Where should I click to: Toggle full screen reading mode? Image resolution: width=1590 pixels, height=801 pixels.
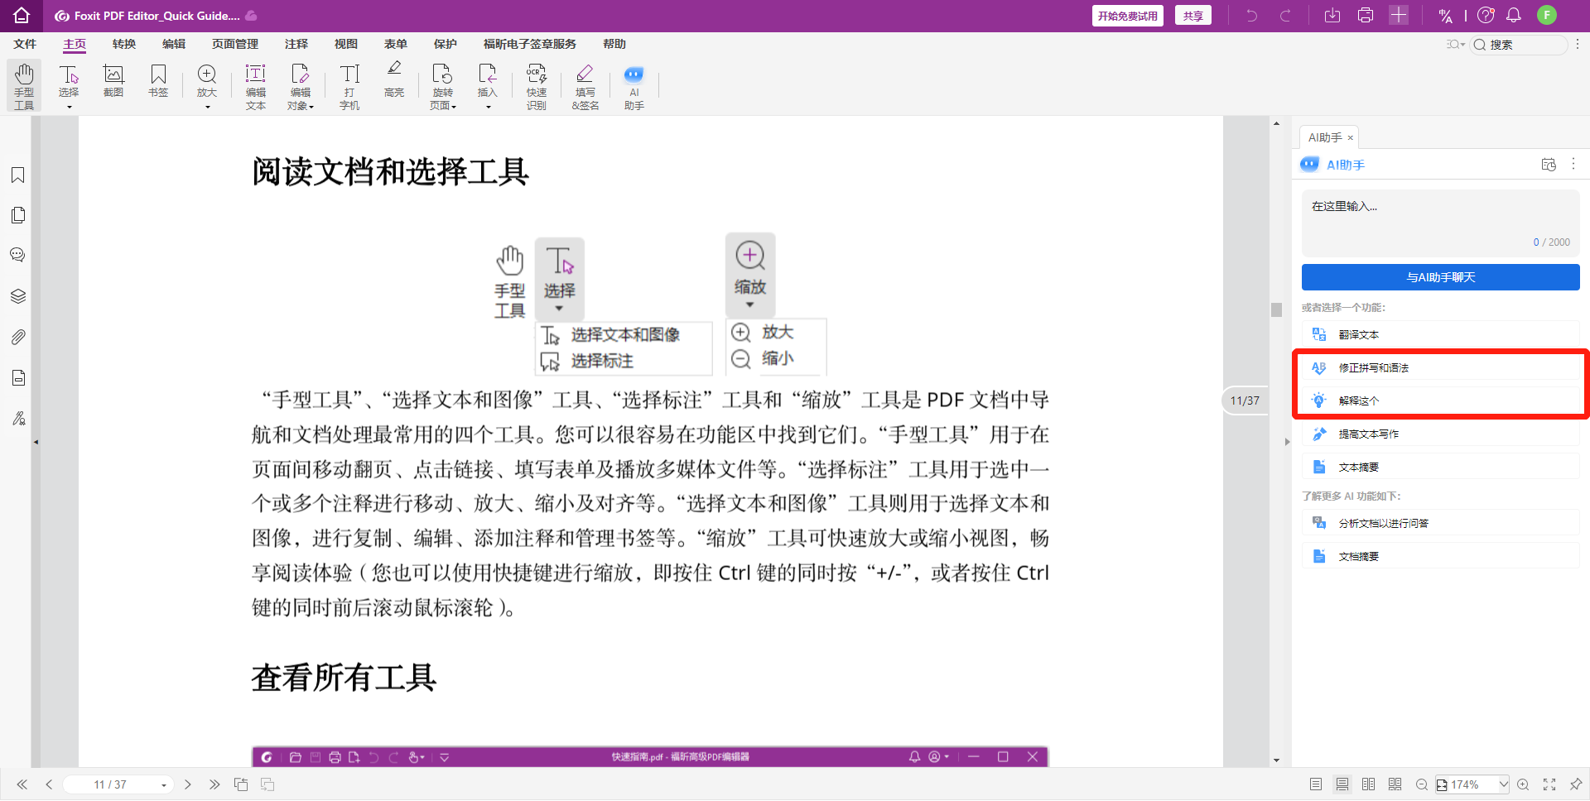click(x=1549, y=784)
